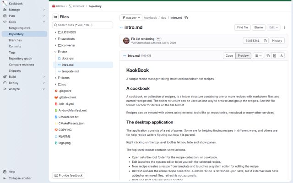Click the Code brackets icon
The image size is (293, 183).
[5, 22]
